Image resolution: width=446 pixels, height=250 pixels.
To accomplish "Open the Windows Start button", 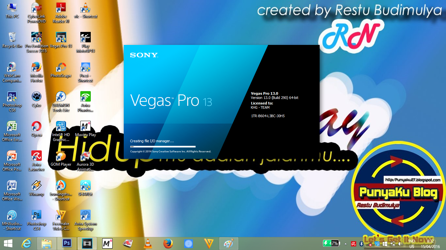I will pos(8,243).
